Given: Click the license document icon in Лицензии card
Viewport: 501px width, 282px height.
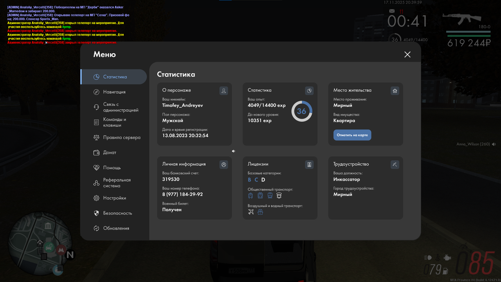Looking at the screenshot, I should point(309,164).
